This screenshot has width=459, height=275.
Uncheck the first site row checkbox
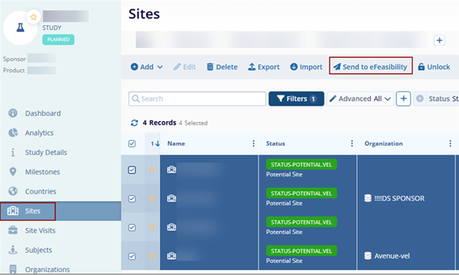(x=132, y=170)
